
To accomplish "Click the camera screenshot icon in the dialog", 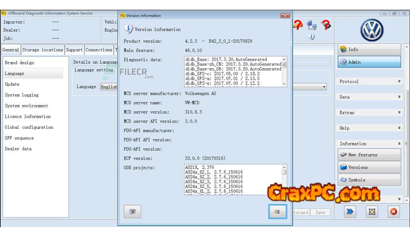I will coord(132,212).
